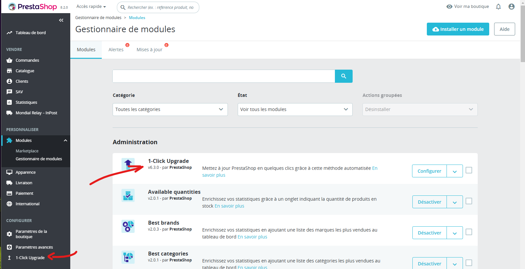Image resolution: width=525 pixels, height=269 pixels.
Task: Click the Available quantities module icon
Action: click(x=128, y=195)
